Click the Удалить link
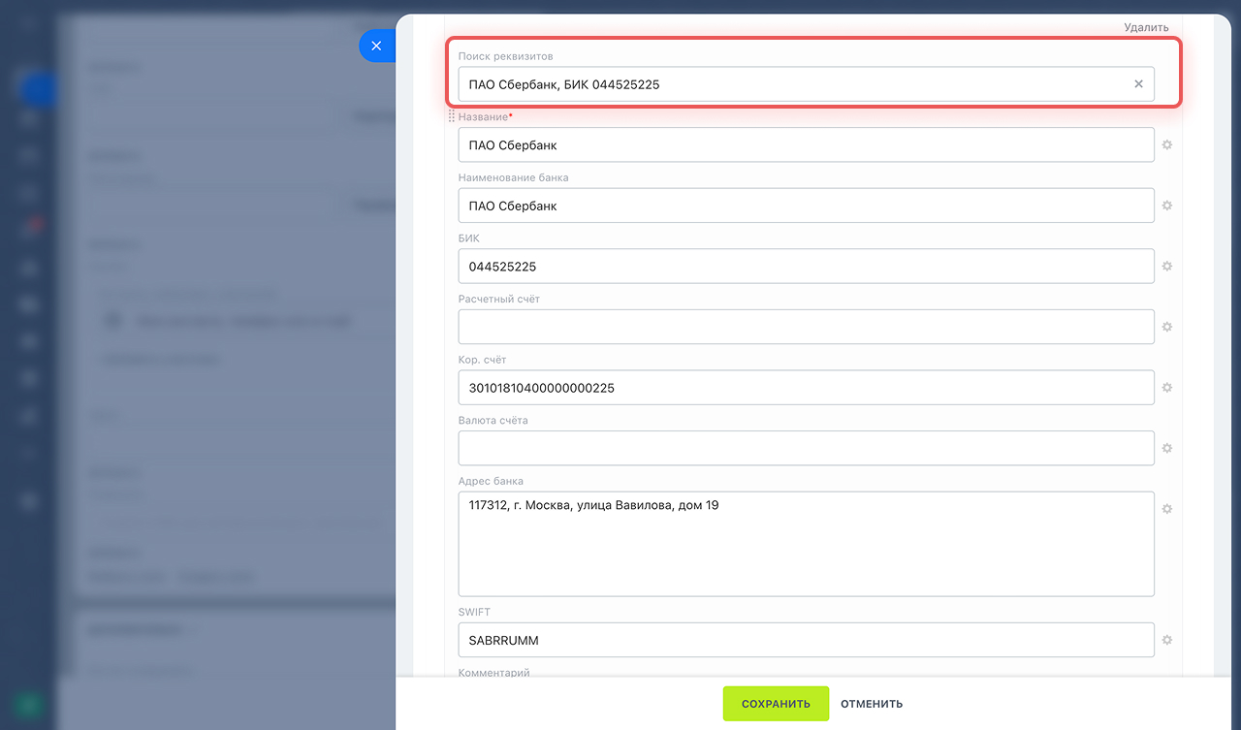This screenshot has height=730, width=1241. (x=1146, y=27)
